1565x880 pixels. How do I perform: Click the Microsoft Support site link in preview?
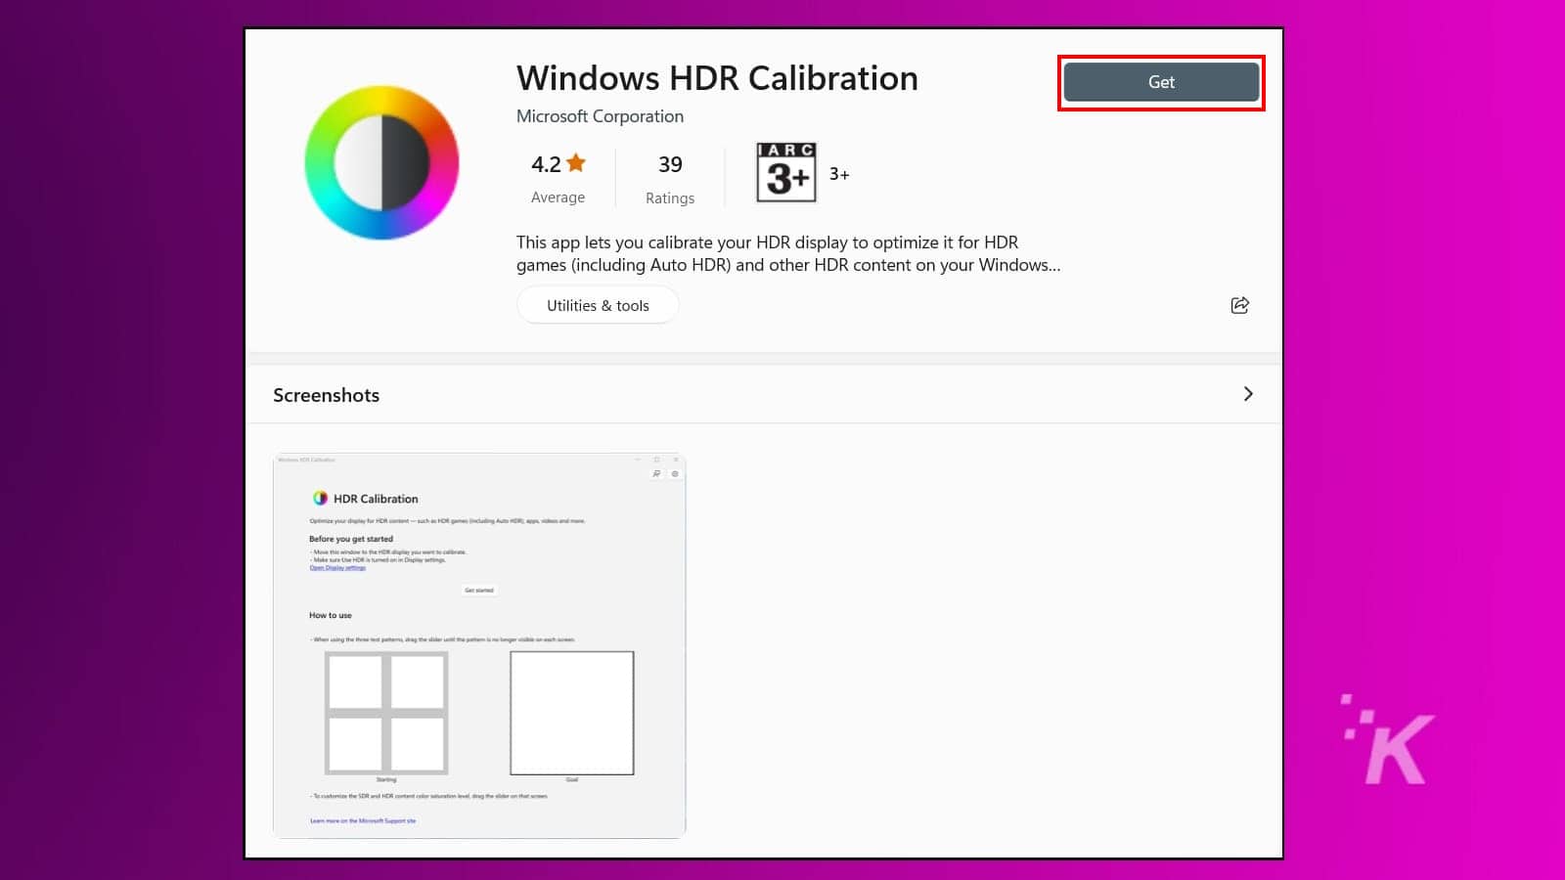pos(363,820)
